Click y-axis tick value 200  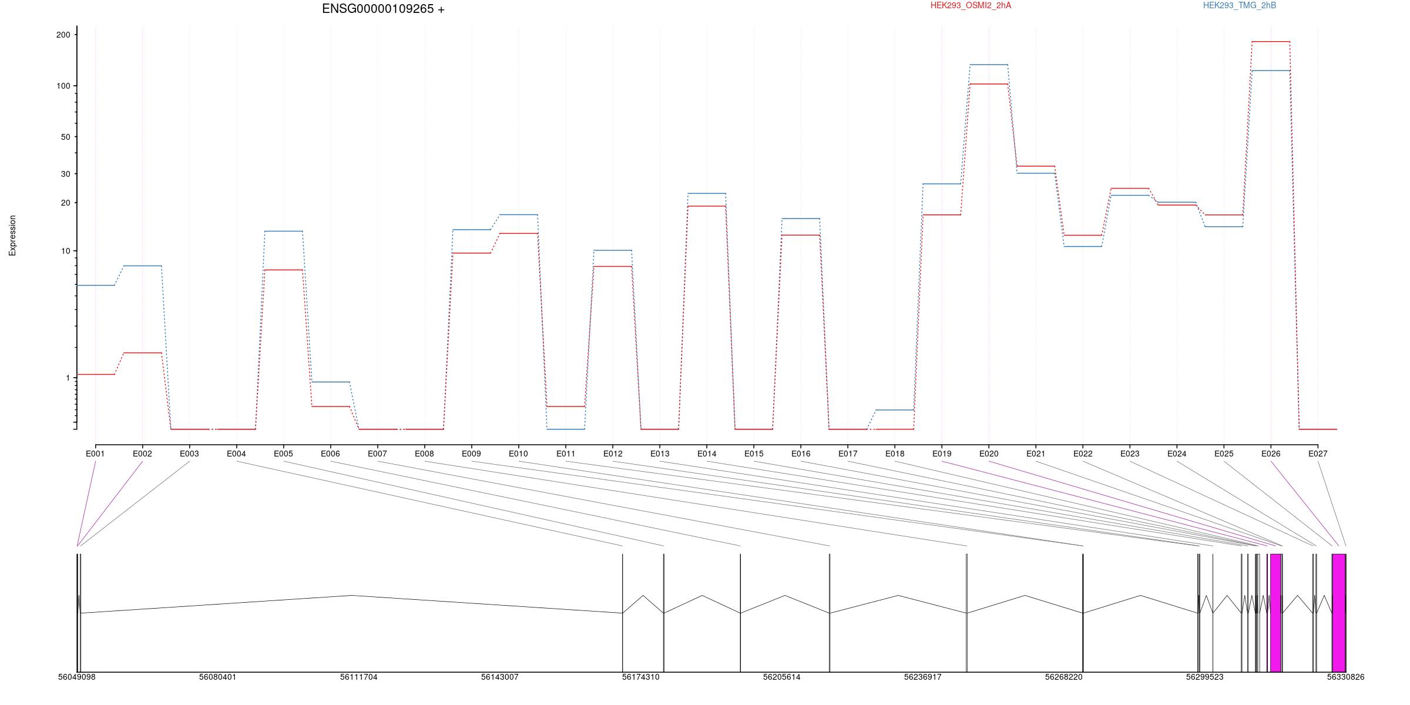pyautogui.click(x=63, y=35)
